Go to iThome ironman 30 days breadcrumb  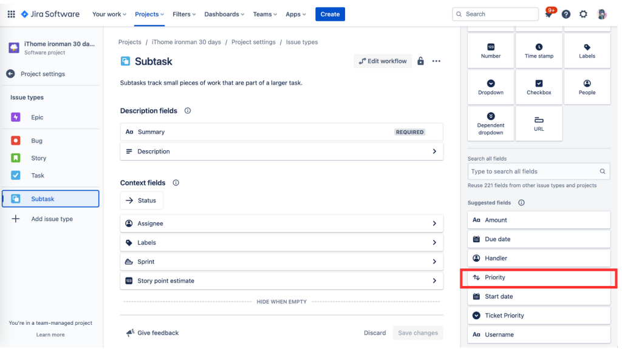coord(186,42)
